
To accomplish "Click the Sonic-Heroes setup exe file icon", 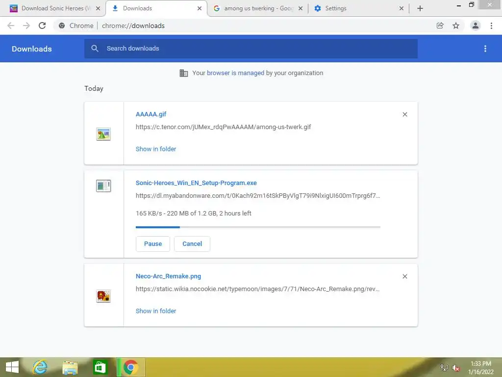I will (x=103, y=186).
